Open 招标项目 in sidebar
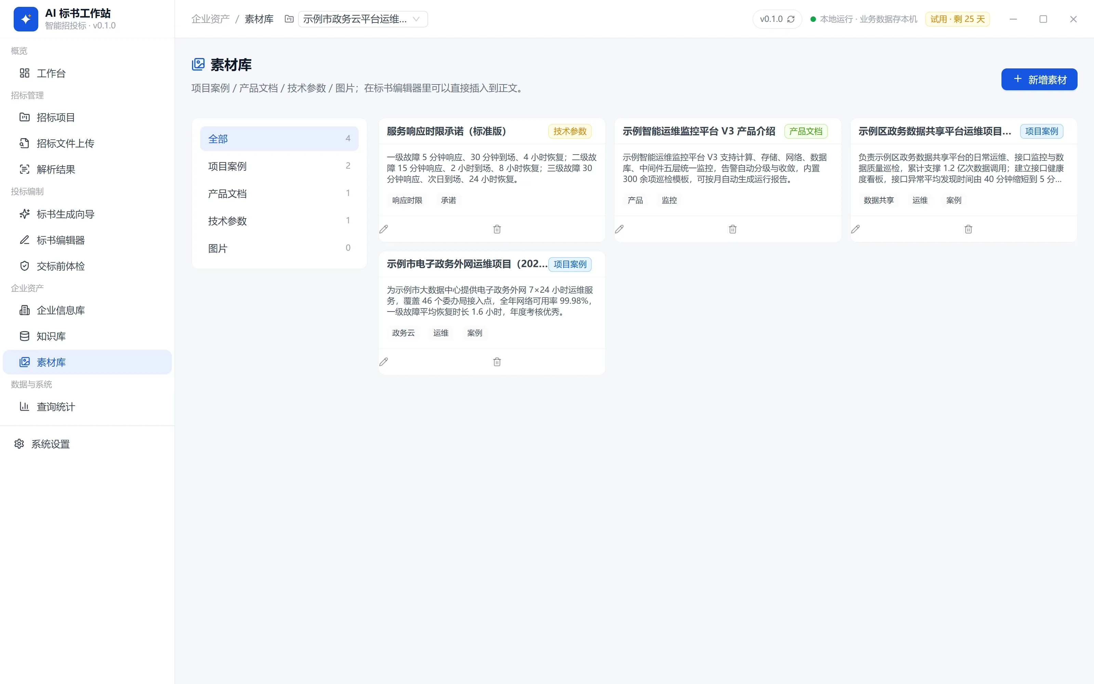Image resolution: width=1094 pixels, height=684 pixels. click(x=87, y=118)
